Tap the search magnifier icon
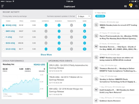Image resolution: width=139 pixels, height=104 pixels. [136, 6]
